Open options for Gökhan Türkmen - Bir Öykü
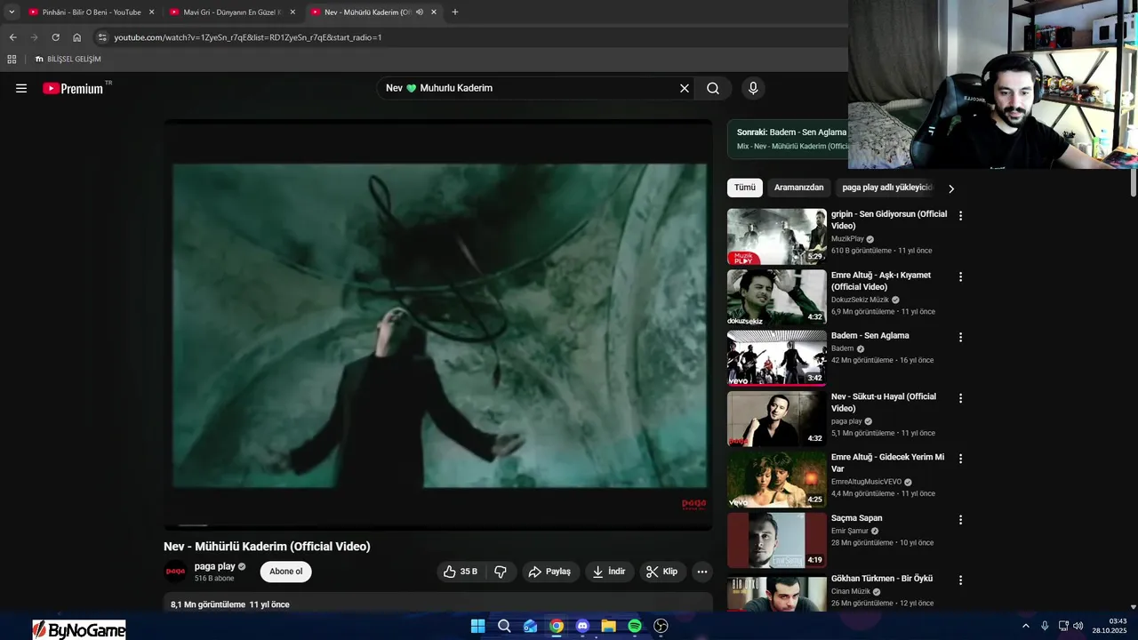The height and width of the screenshot is (640, 1138). (x=960, y=580)
